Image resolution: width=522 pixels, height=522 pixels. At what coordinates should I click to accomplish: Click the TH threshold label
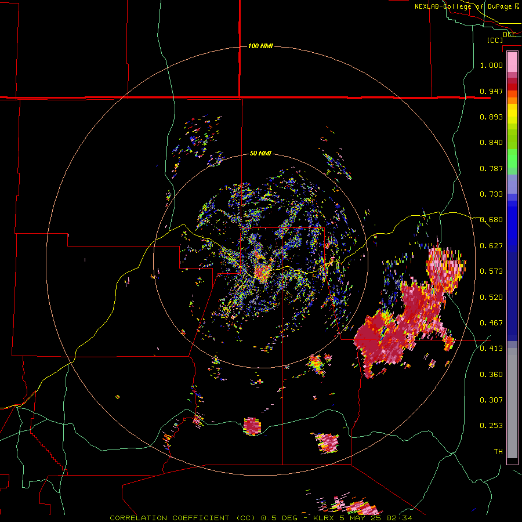point(498,452)
